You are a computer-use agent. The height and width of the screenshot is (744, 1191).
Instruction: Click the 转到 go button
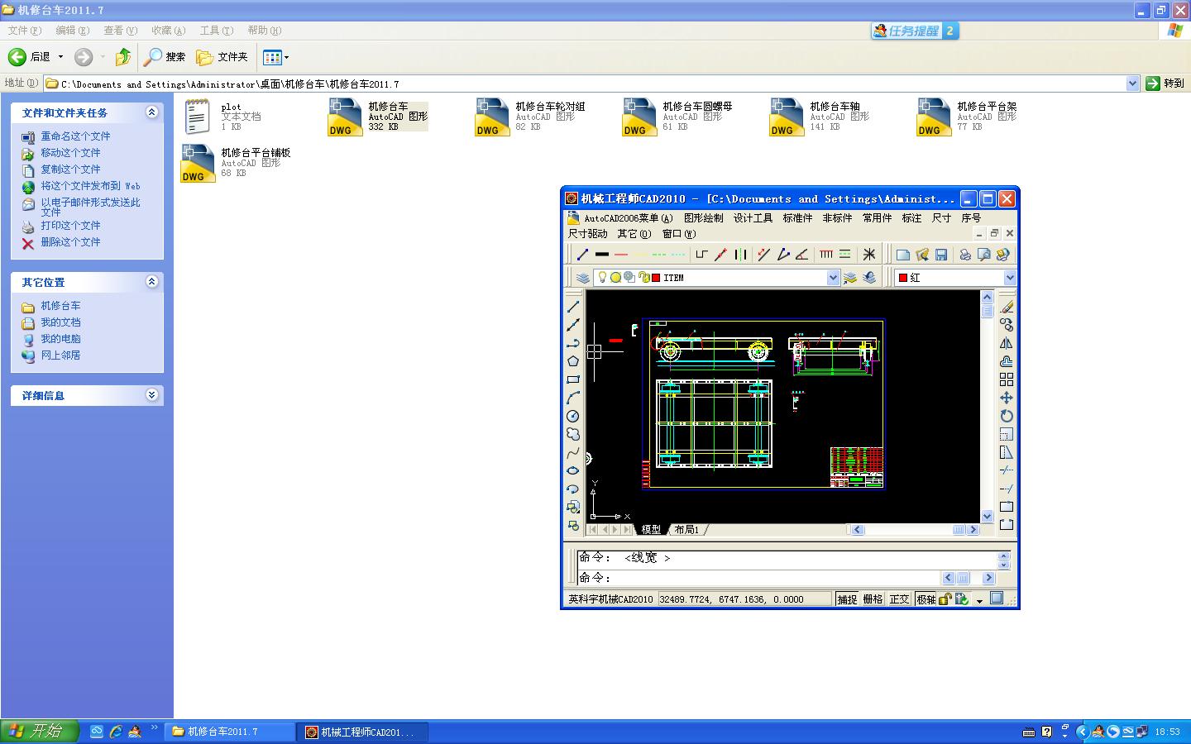click(1165, 83)
